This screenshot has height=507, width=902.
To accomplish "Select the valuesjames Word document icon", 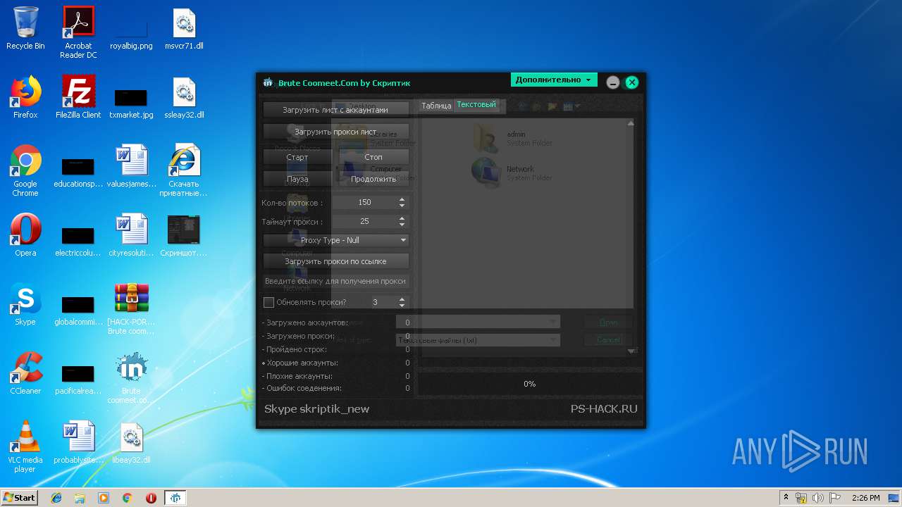I will (132, 166).
